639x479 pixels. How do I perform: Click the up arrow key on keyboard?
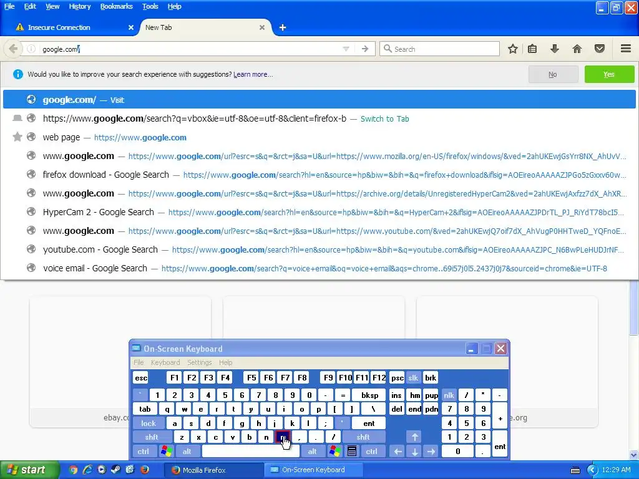(x=414, y=437)
